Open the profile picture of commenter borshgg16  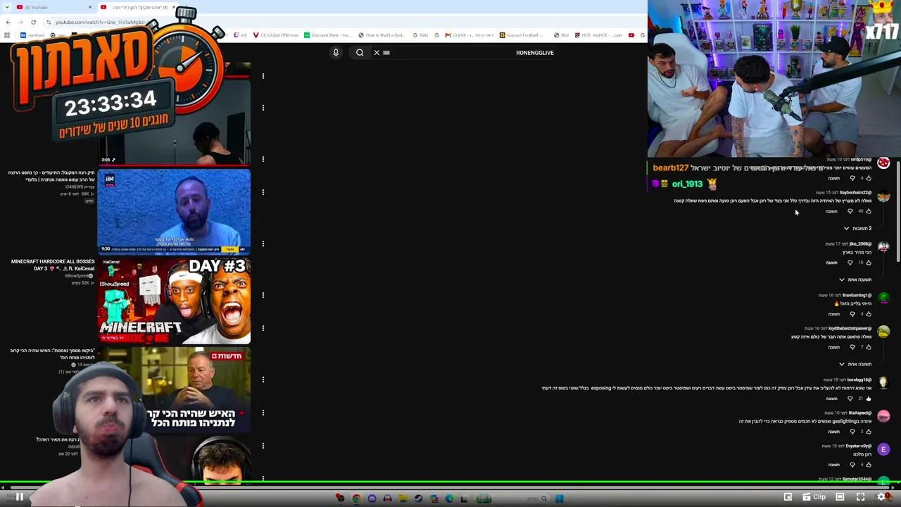pos(883,384)
